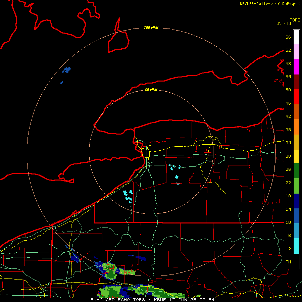Click the 14 value on the scale
The width and height of the screenshot is (302, 302).
pos(288,209)
